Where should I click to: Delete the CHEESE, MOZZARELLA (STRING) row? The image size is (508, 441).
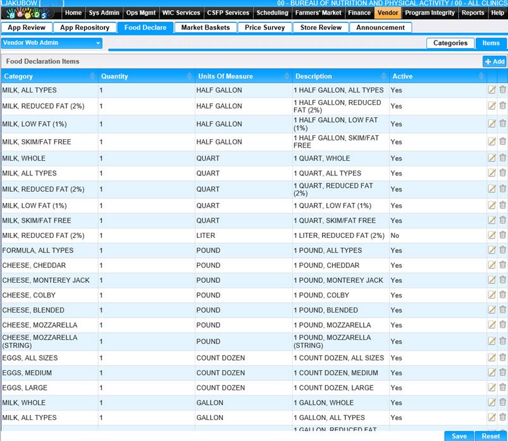coord(502,341)
